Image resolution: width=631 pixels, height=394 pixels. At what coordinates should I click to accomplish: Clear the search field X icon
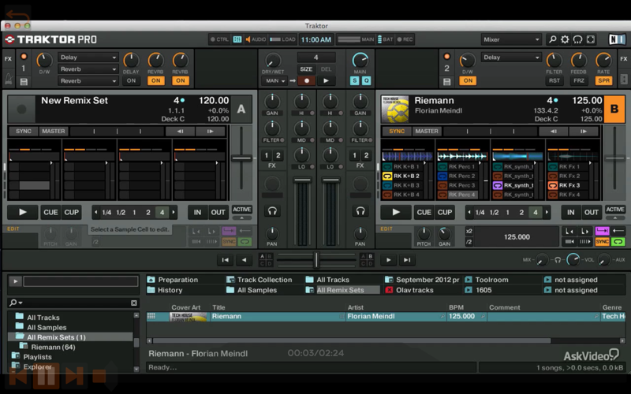coord(134,303)
